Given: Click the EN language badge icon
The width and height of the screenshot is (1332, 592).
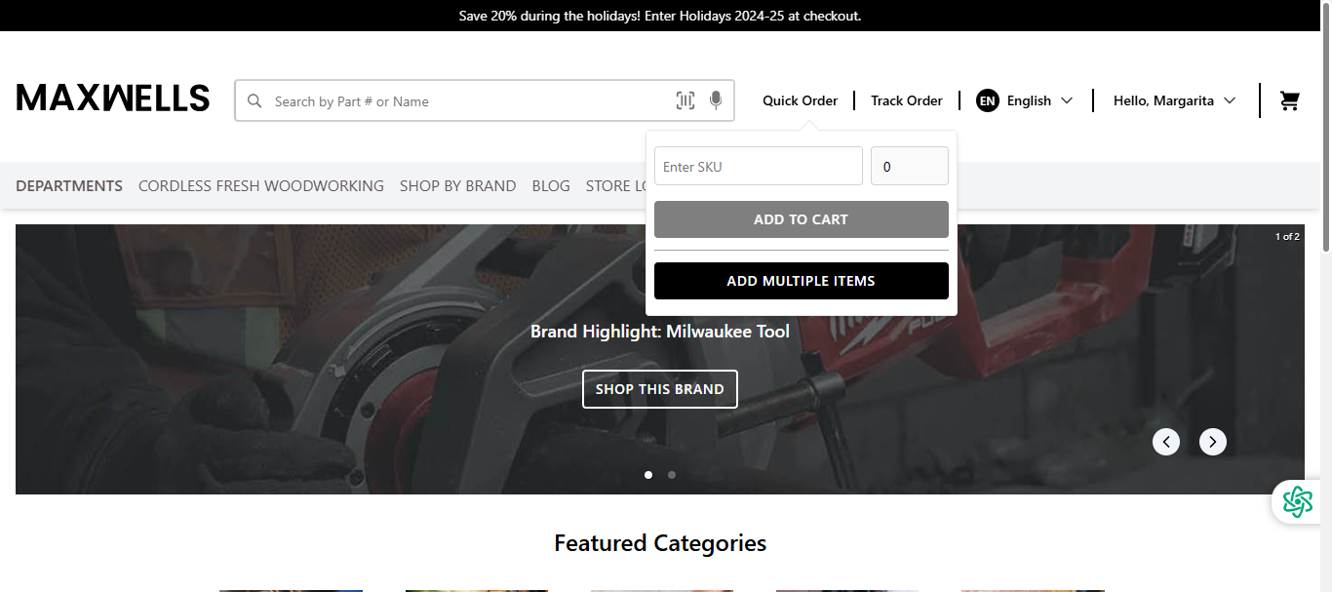Looking at the screenshot, I should (988, 100).
